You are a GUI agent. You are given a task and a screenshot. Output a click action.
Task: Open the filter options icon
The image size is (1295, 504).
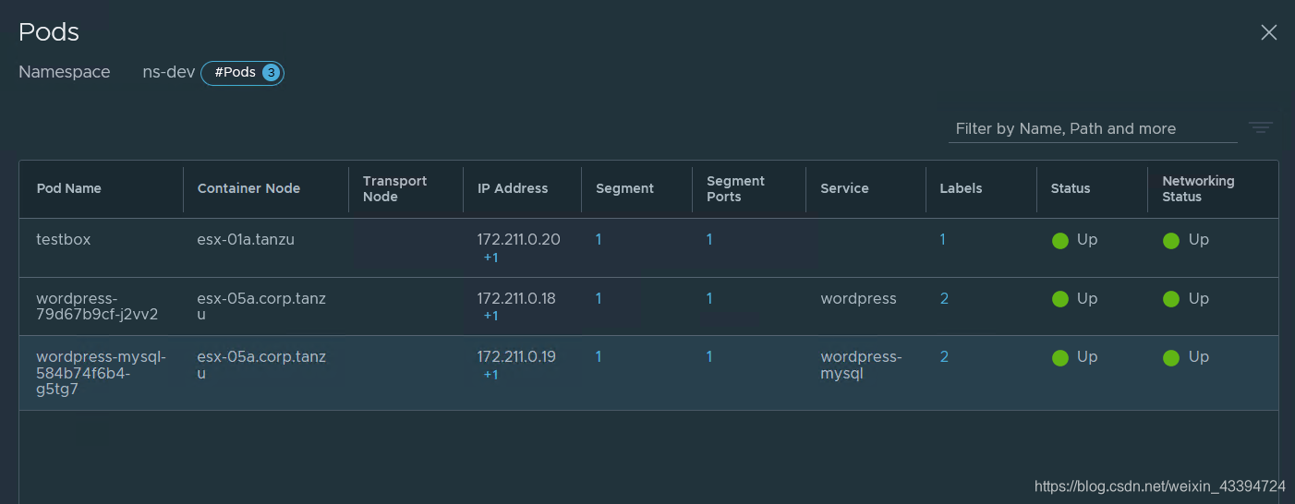(x=1261, y=127)
